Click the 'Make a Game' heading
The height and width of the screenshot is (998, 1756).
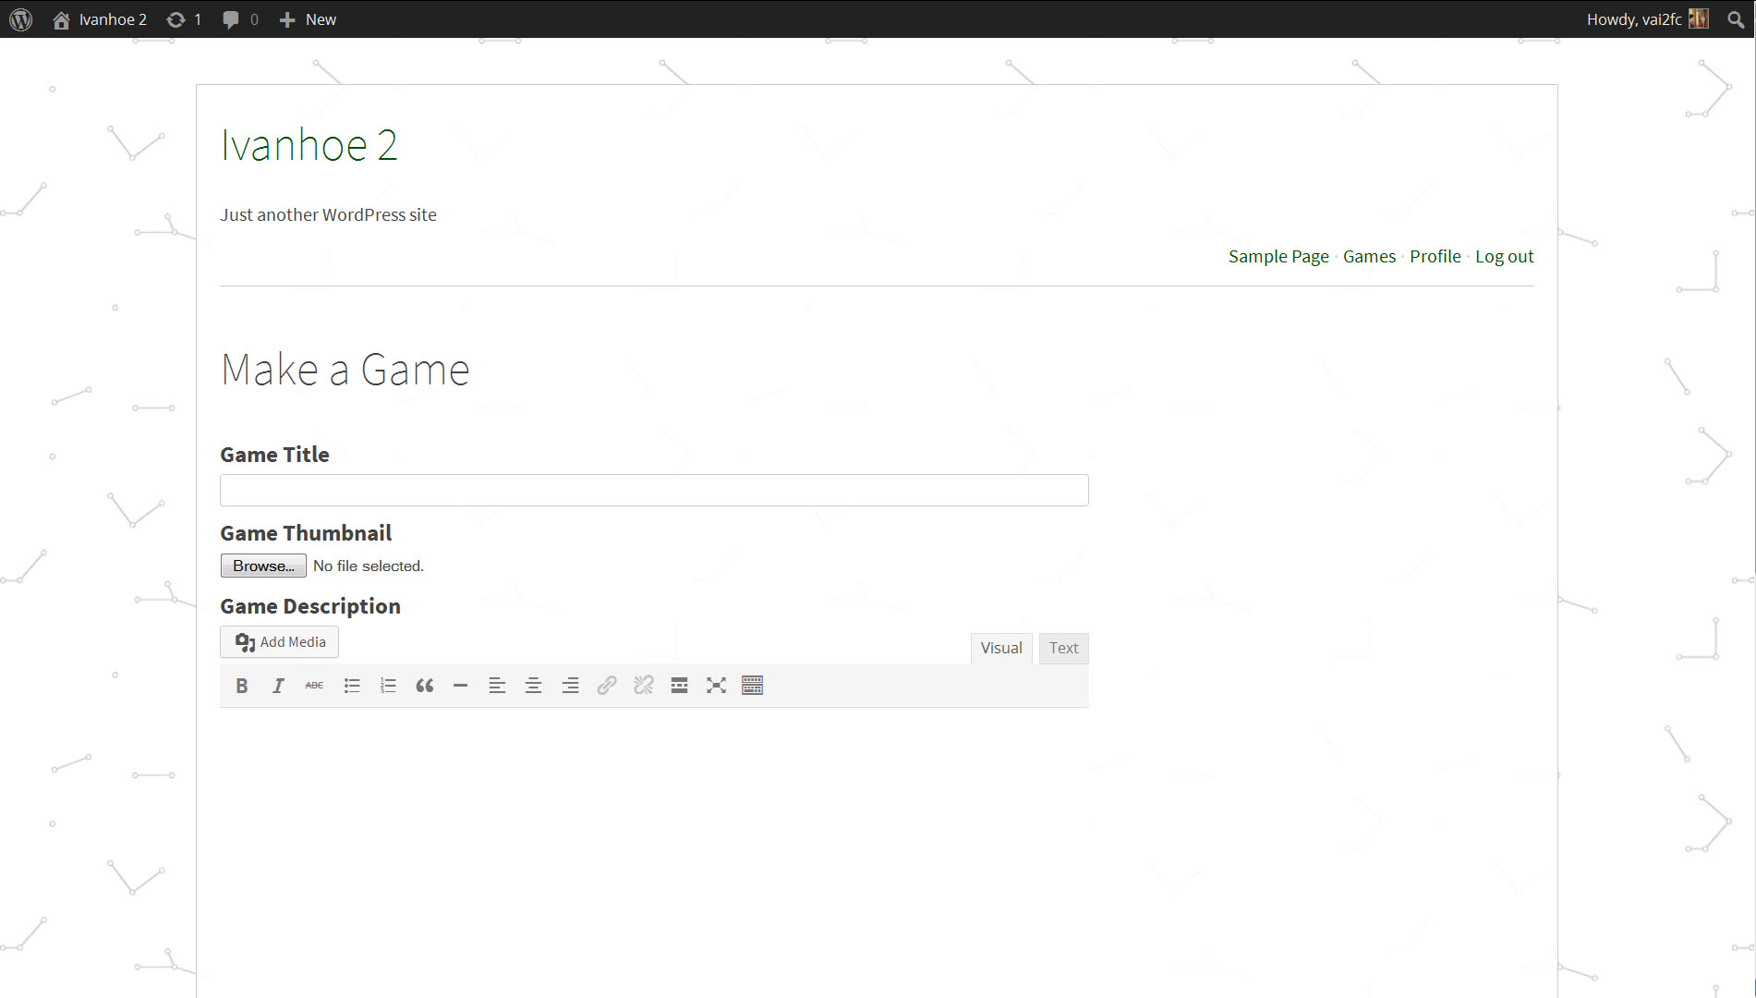click(345, 370)
